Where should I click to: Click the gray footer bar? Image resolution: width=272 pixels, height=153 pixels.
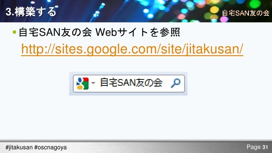coord(136,147)
